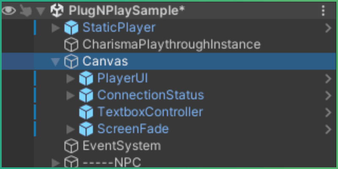The image size is (338, 169).
Task: Click the TextboxController prefab cube icon
Action: click(x=86, y=112)
